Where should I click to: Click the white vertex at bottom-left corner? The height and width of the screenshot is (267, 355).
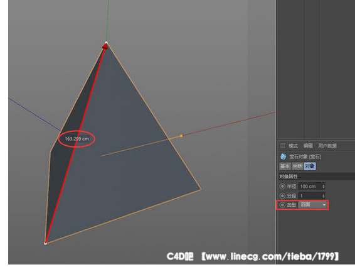click(x=45, y=243)
